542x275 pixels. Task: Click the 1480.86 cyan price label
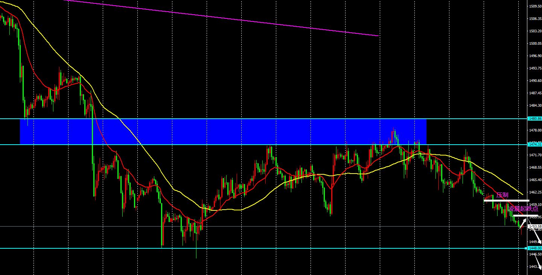(x=535, y=118)
